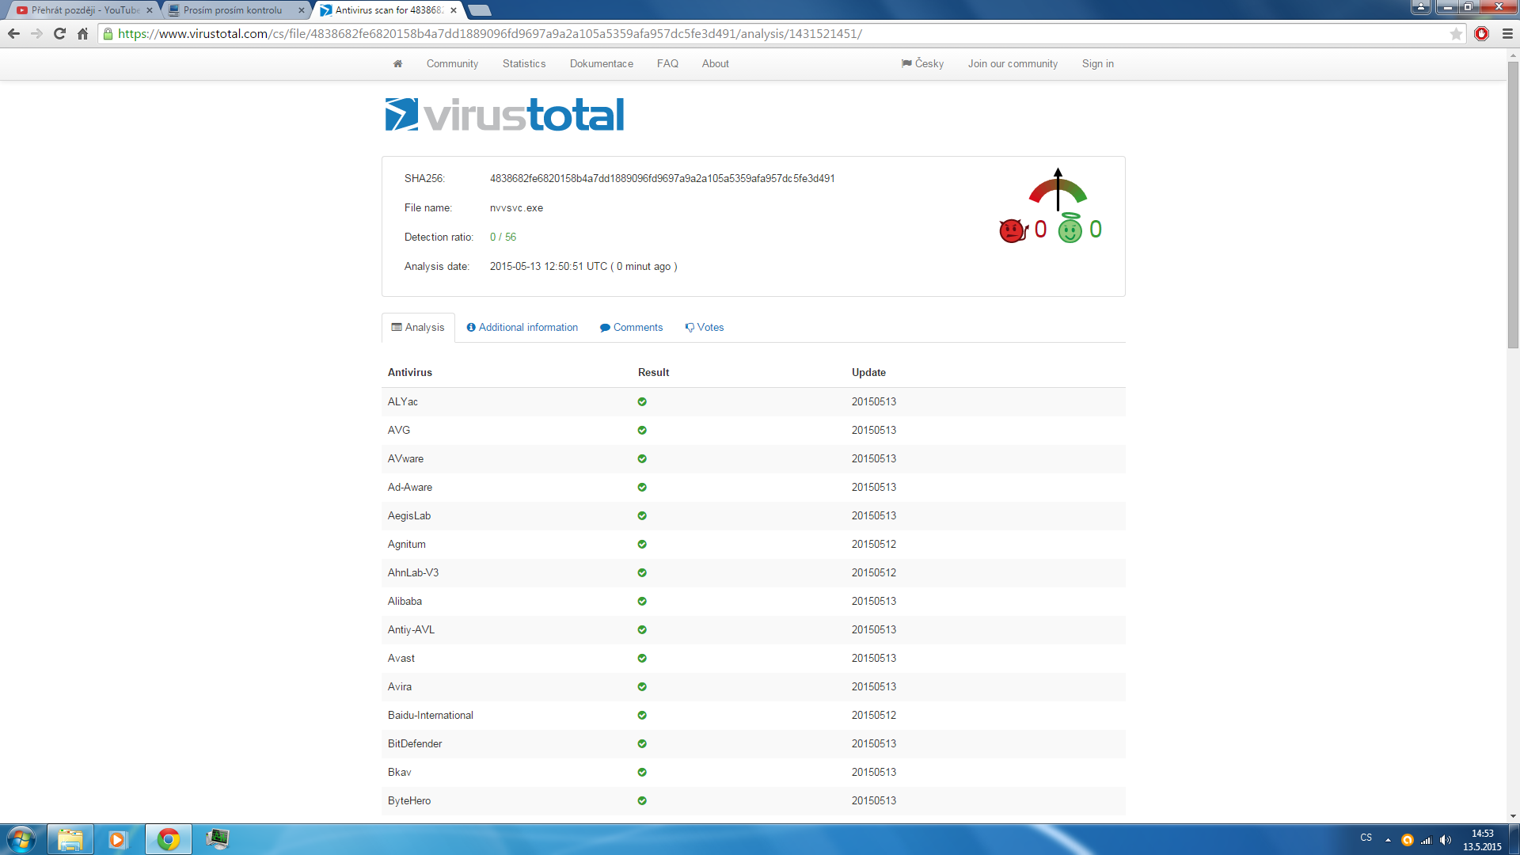This screenshot has width=1520, height=855.
Task: Open the Chrome hamburger menu
Action: 1507,34
